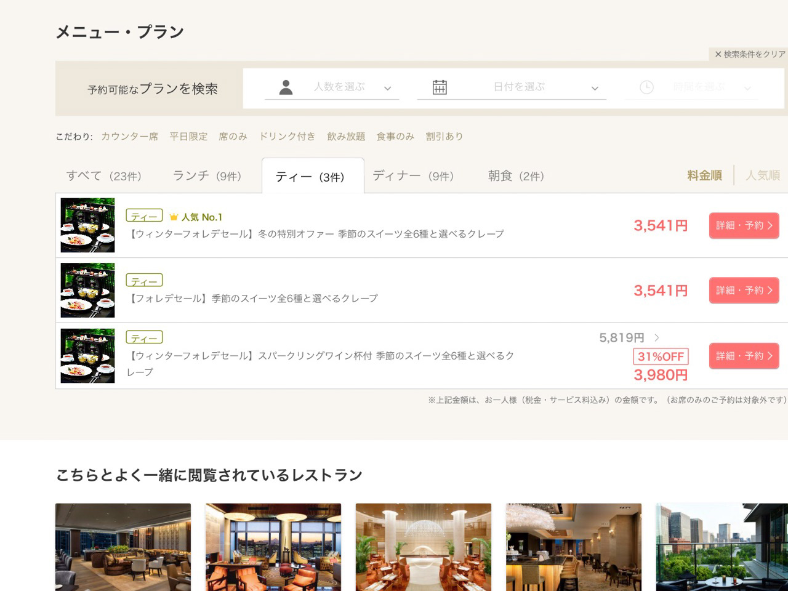Sort plans by 料金順
This screenshot has width=788, height=591.
click(x=704, y=175)
